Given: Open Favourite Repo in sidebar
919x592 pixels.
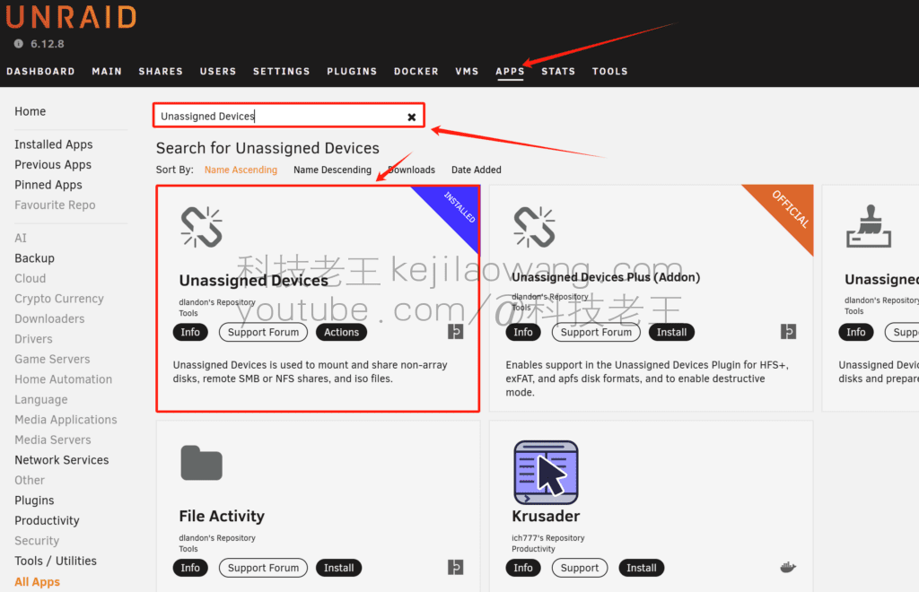Looking at the screenshot, I should tap(55, 205).
